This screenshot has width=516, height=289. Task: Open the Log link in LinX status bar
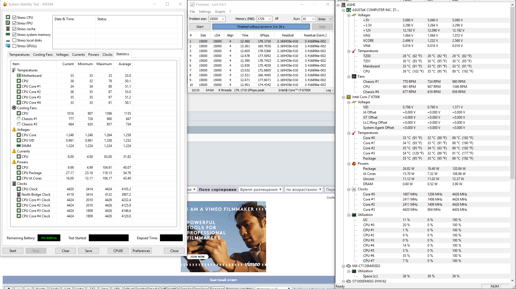(329, 90)
